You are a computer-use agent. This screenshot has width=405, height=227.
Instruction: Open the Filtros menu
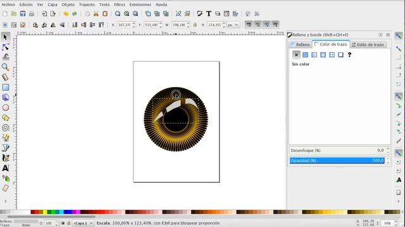point(120,4)
